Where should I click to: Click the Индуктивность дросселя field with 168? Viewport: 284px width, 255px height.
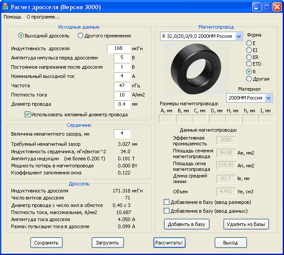(119, 48)
